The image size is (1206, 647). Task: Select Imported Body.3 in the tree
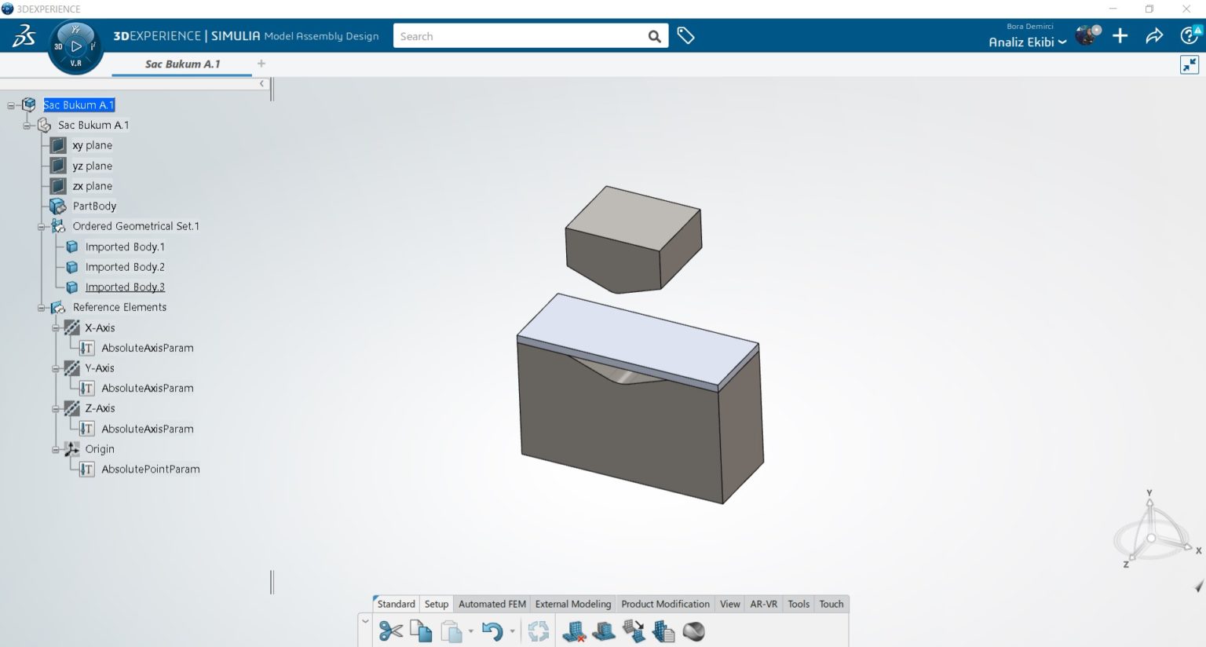125,287
